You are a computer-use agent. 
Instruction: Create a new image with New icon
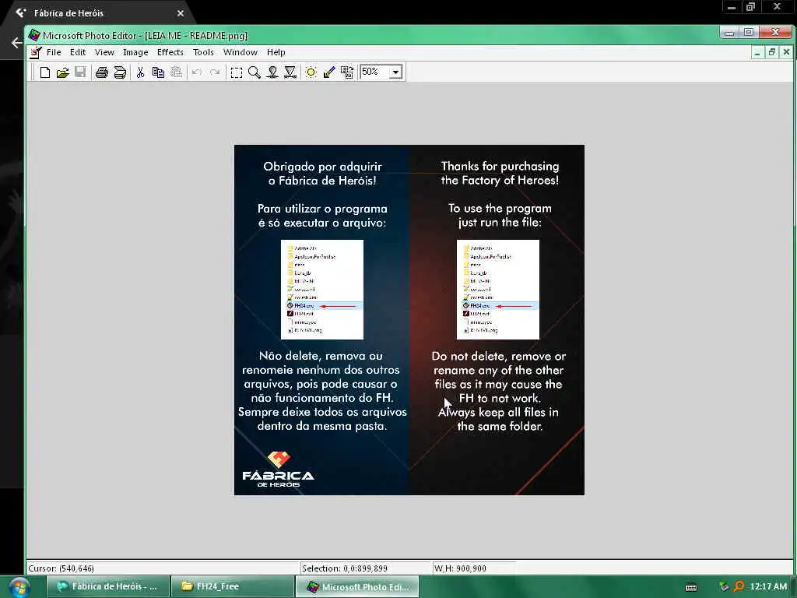pyautogui.click(x=44, y=72)
